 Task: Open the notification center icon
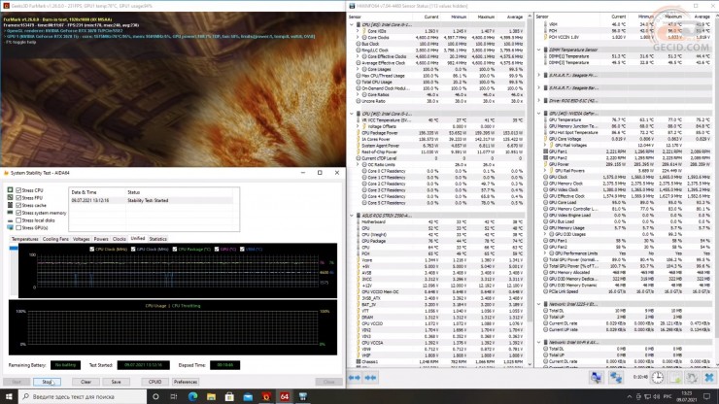[706, 396]
